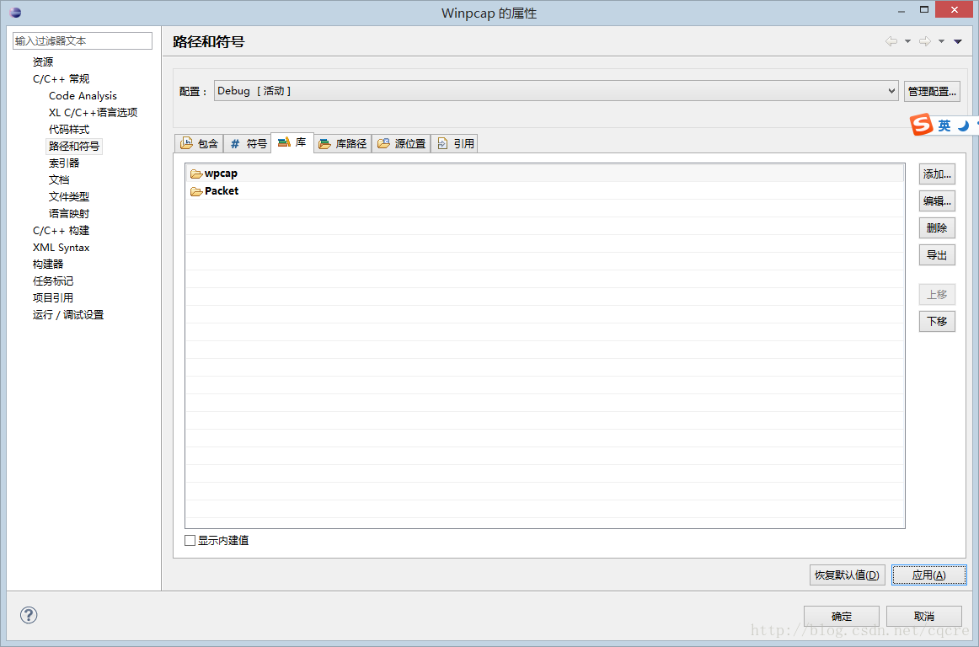The height and width of the screenshot is (647, 979).
Task: Click the 应用(A) button
Action: (929, 575)
